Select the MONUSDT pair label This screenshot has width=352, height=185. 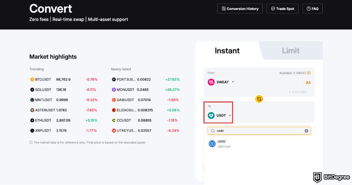[x=126, y=90]
